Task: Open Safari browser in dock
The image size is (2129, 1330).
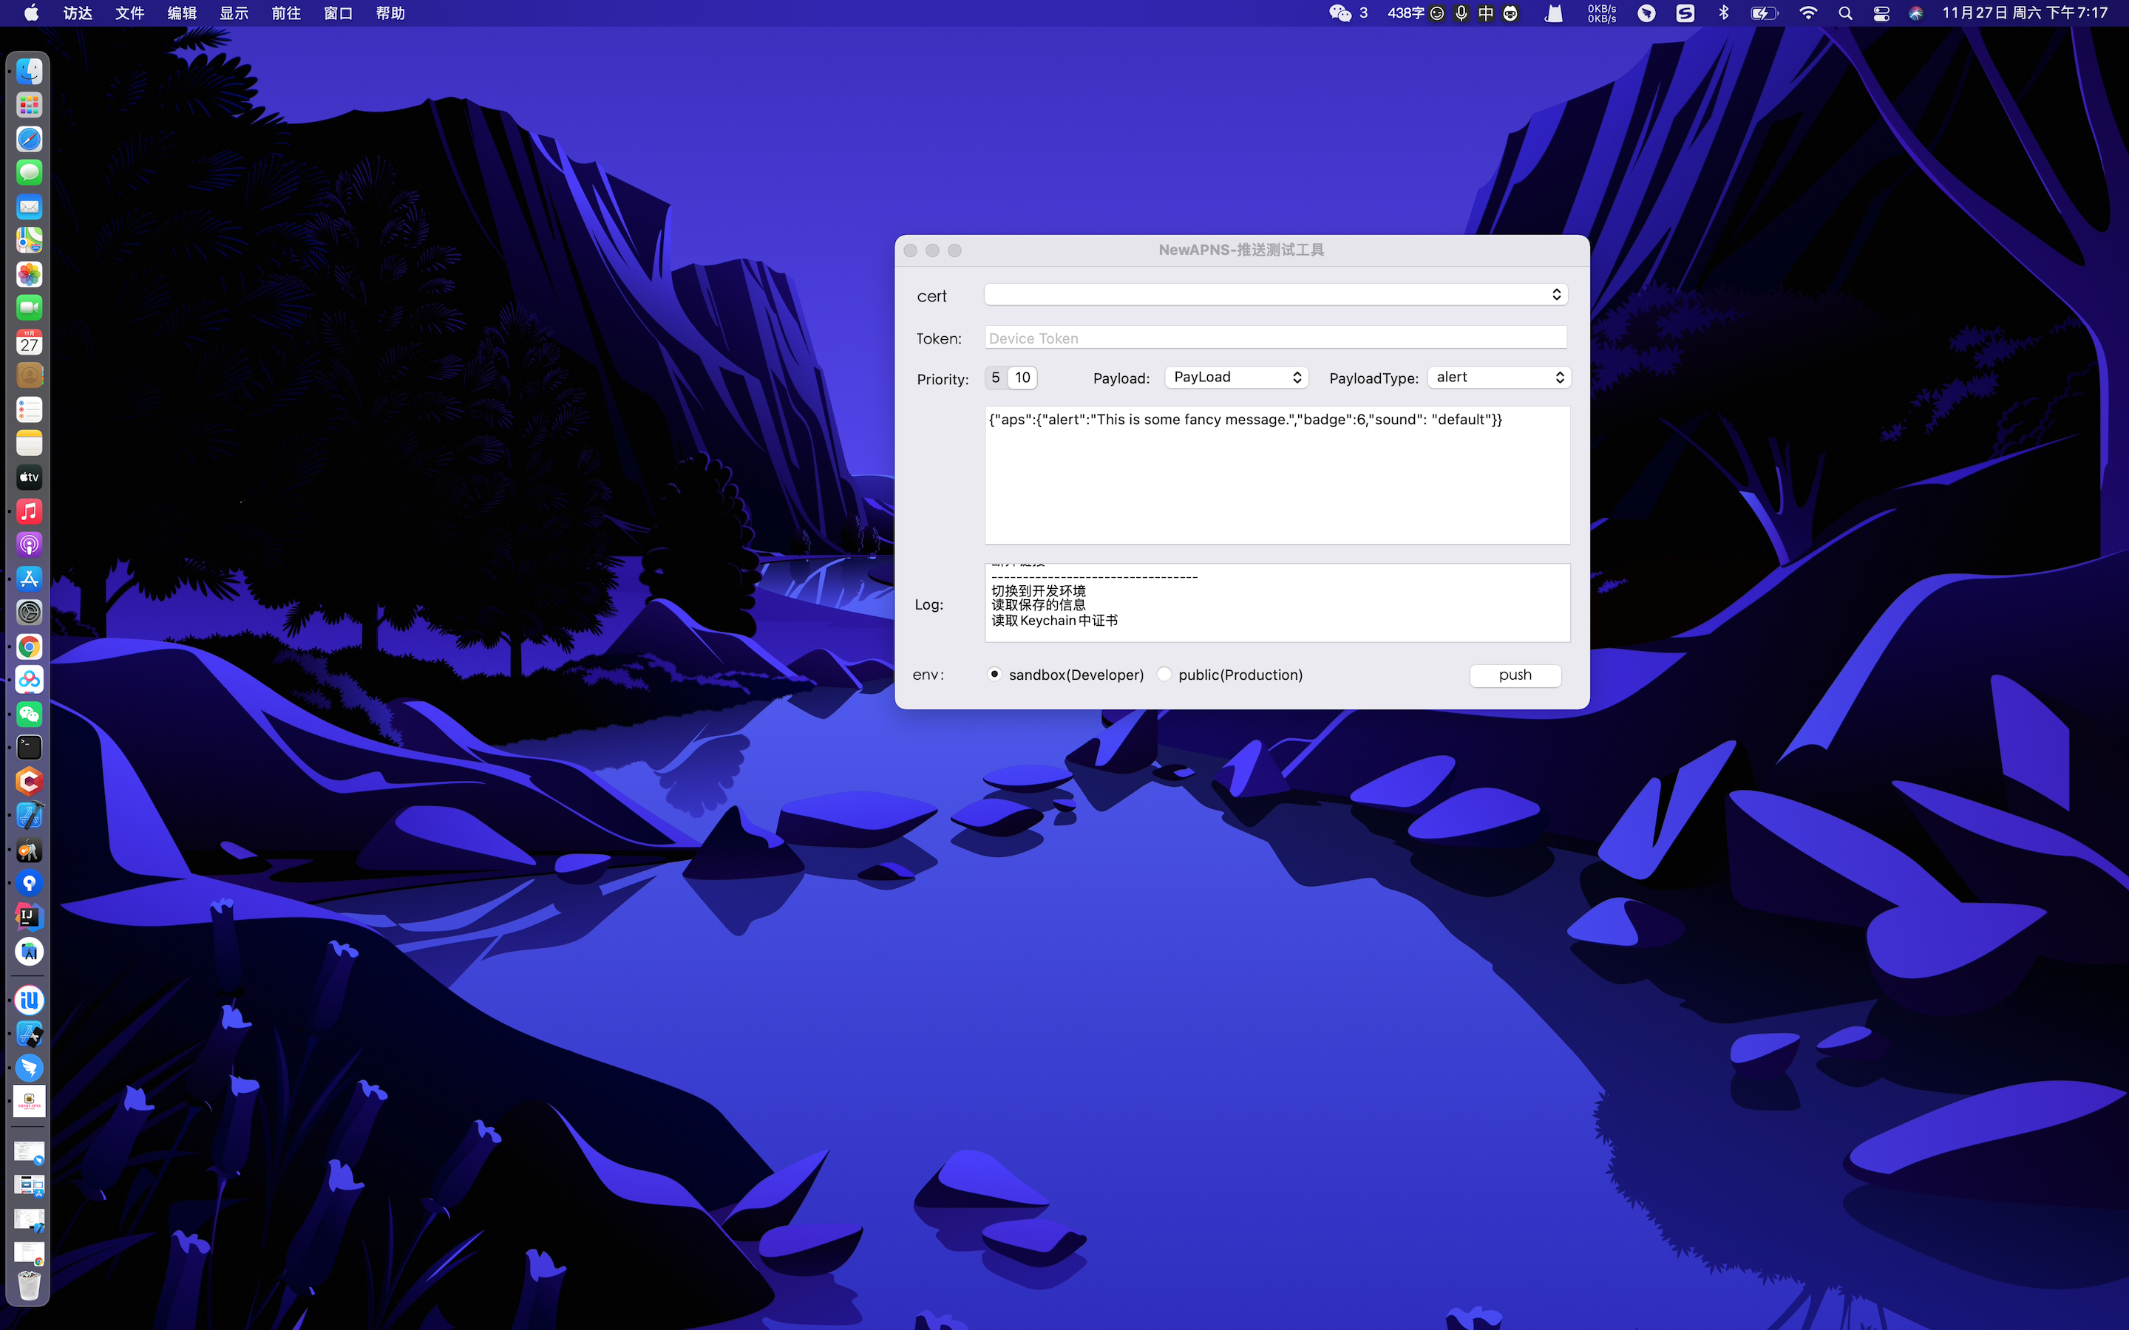Action: click(29, 139)
